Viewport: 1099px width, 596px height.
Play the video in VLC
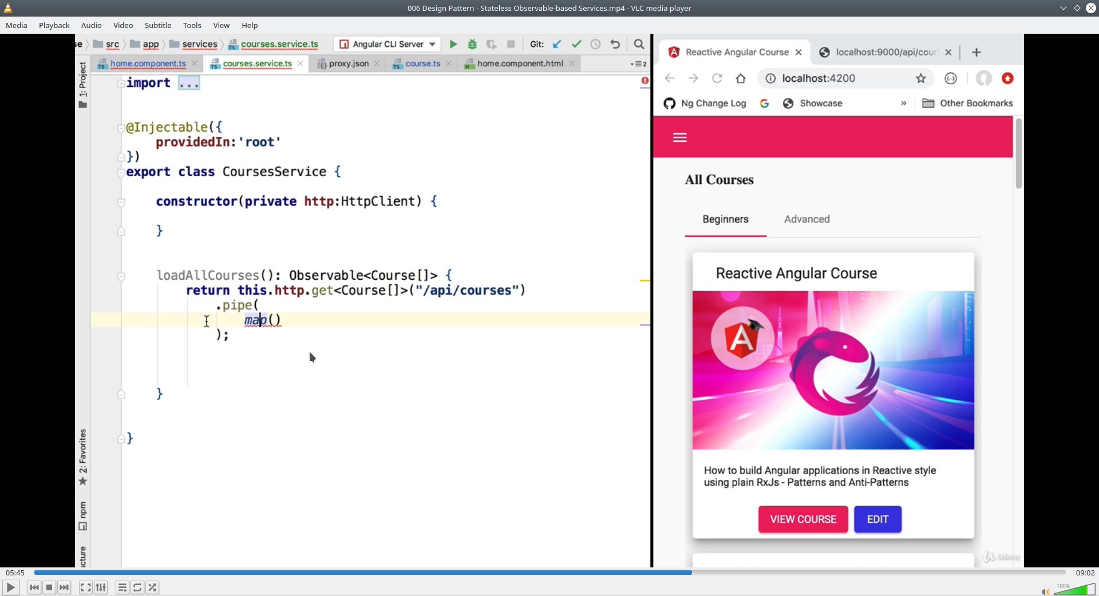click(10, 587)
